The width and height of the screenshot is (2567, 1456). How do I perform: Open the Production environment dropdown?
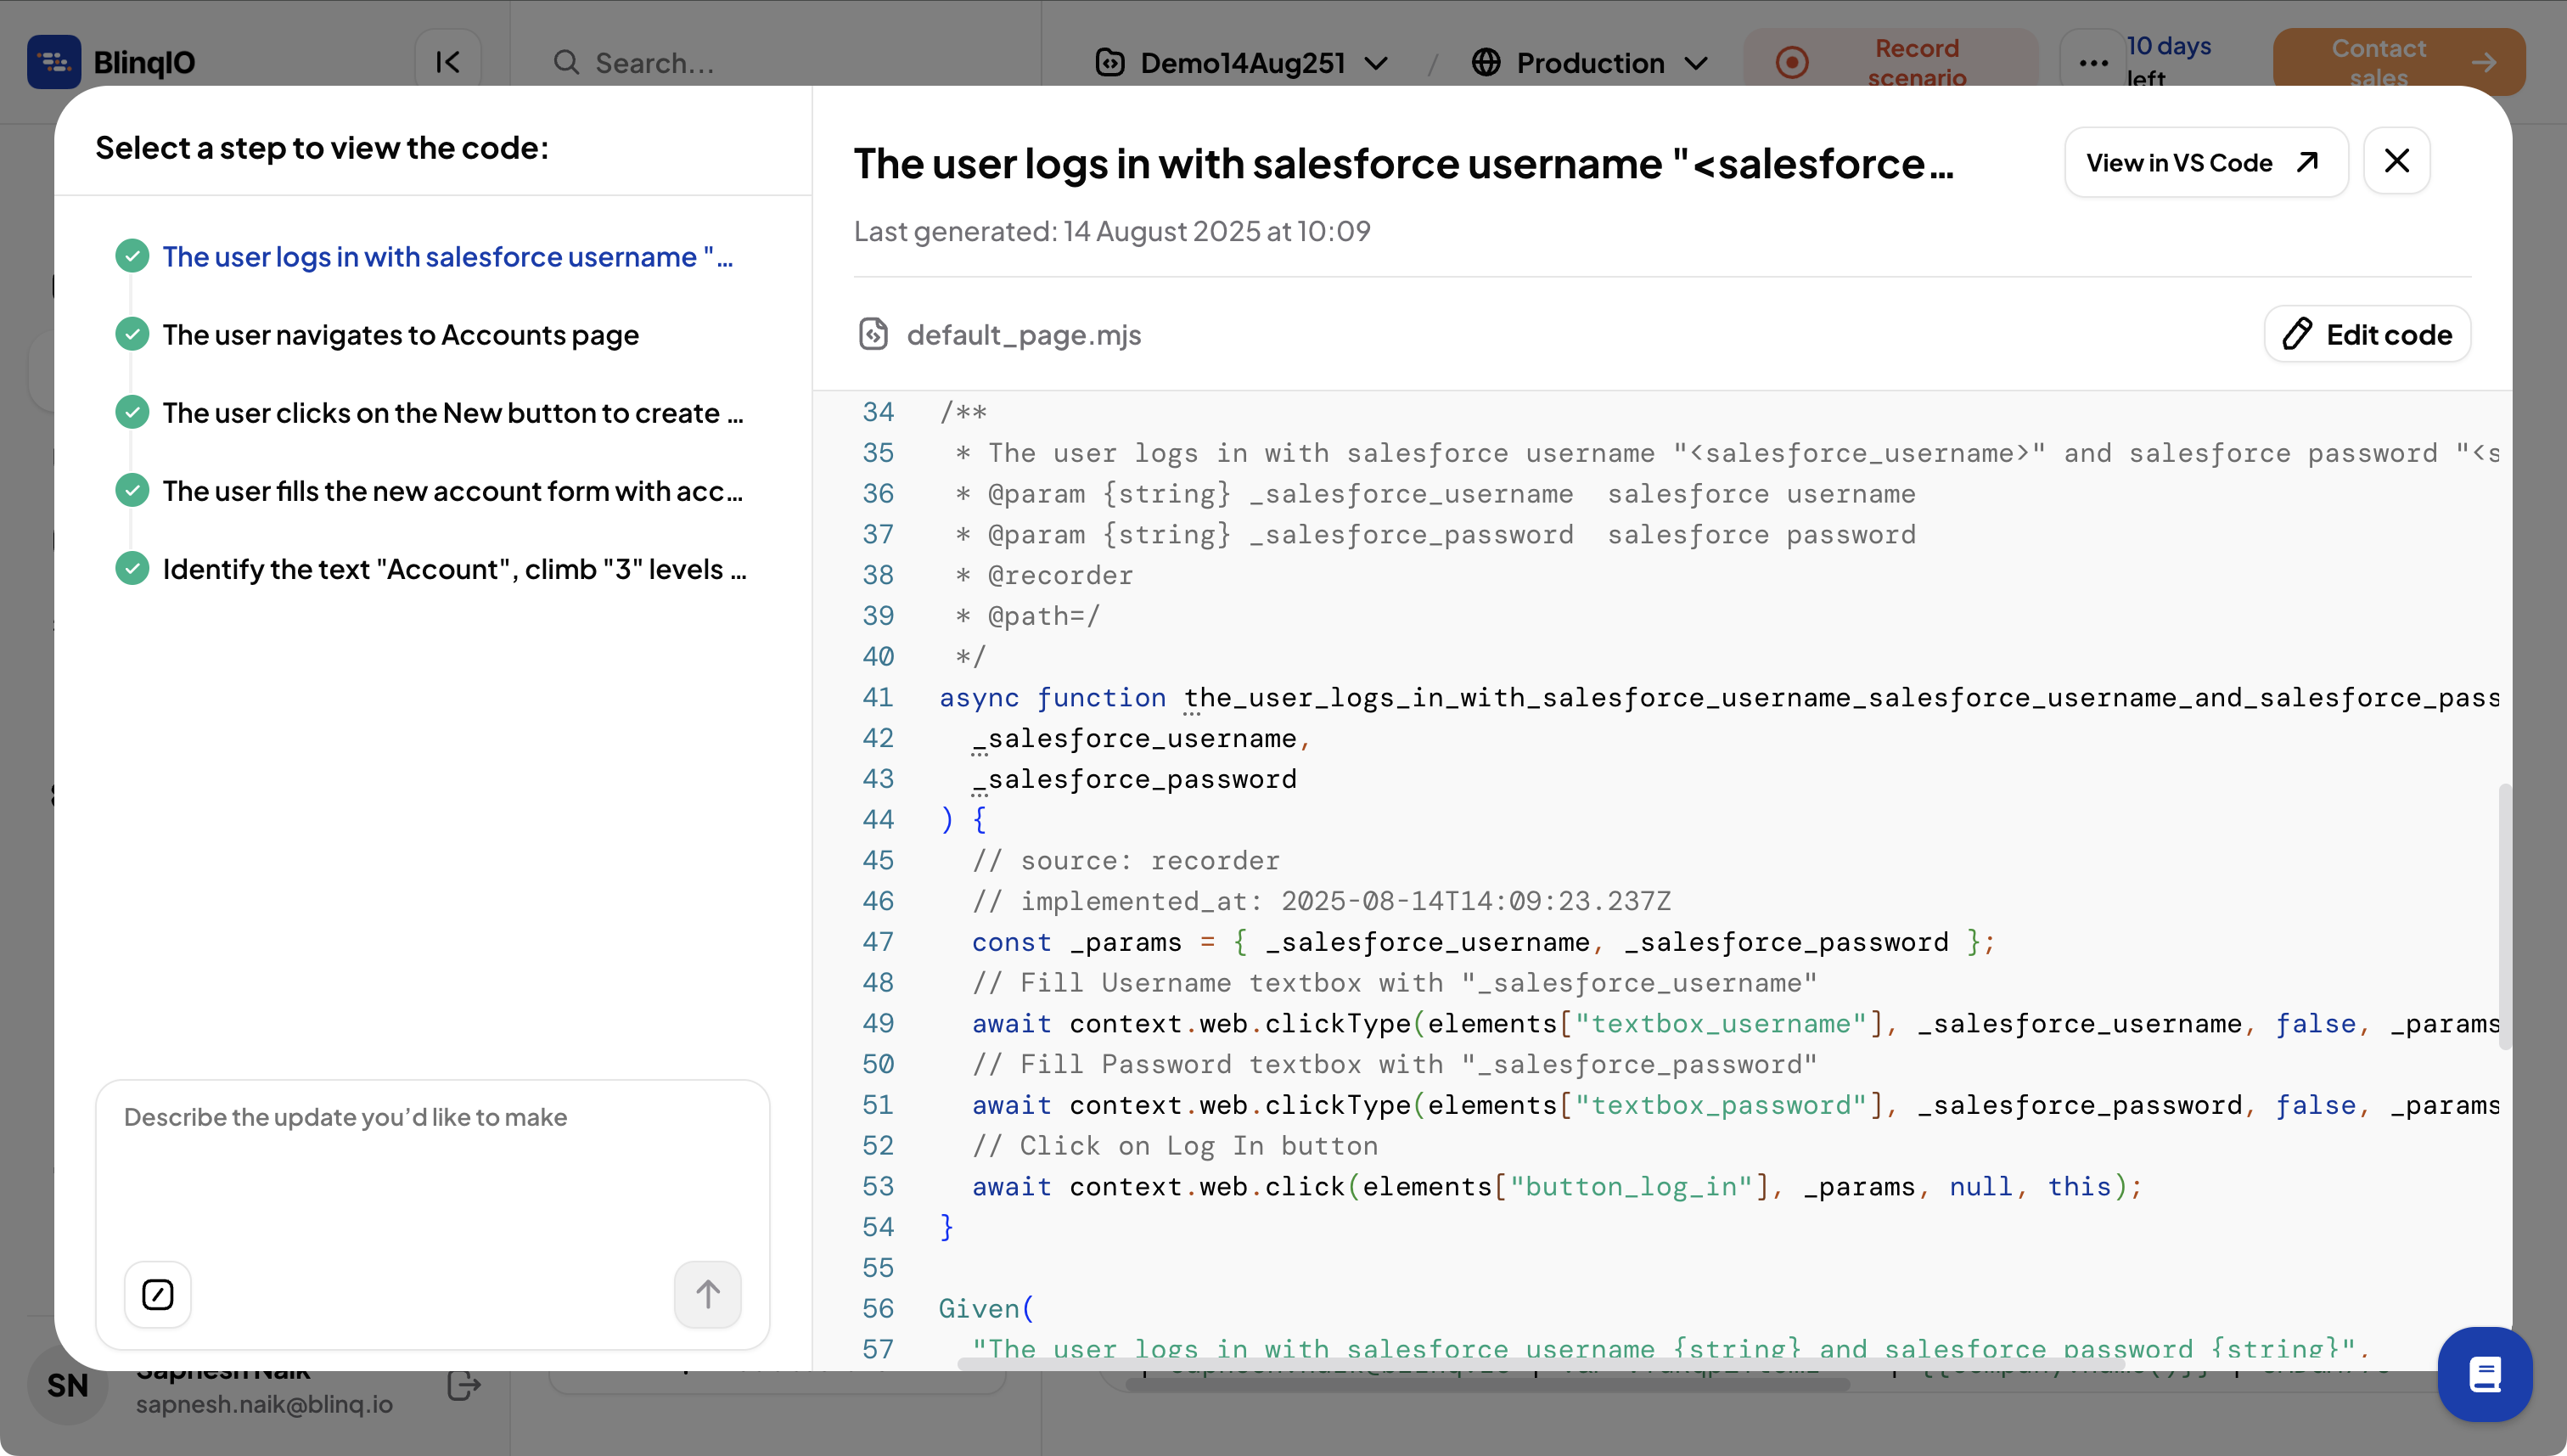point(1589,62)
